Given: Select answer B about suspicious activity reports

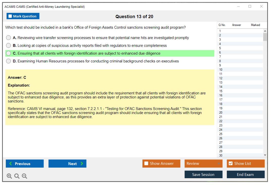Looking at the screenshot, I should coord(9,46).
